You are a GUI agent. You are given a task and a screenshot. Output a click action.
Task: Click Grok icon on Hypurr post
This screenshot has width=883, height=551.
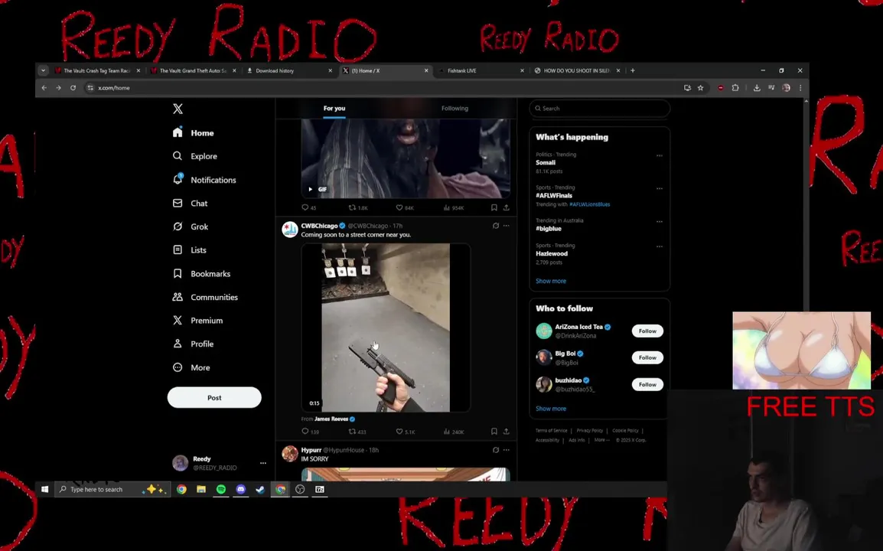(496, 450)
